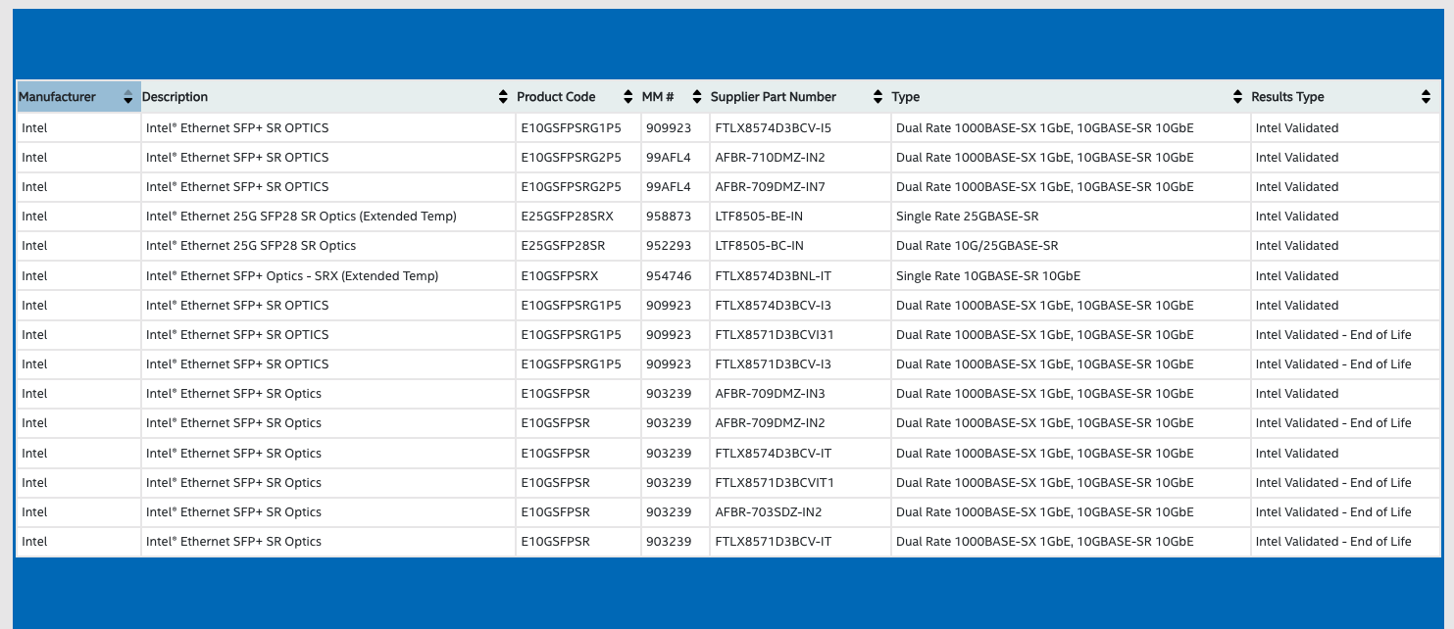1454x629 pixels.
Task: Select SFP+ Optics - SRX (Extended Temp) description
Action: pos(292,275)
